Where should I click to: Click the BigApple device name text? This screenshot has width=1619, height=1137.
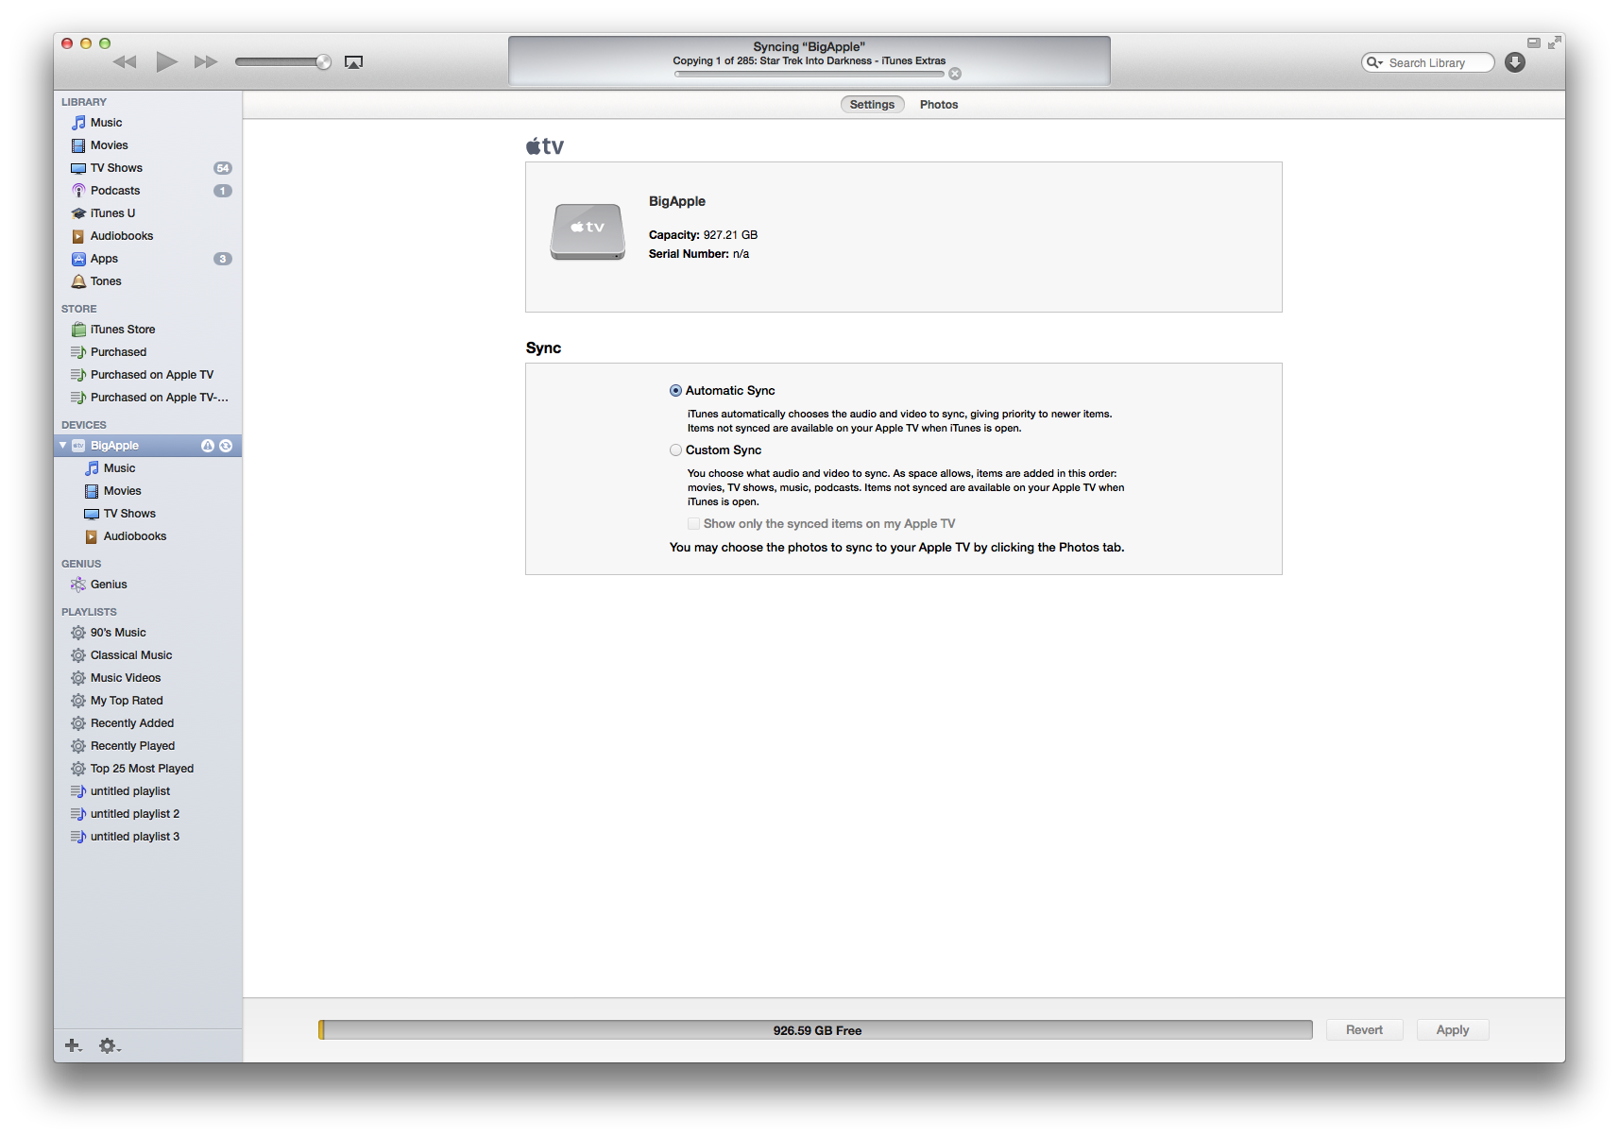[x=677, y=201]
